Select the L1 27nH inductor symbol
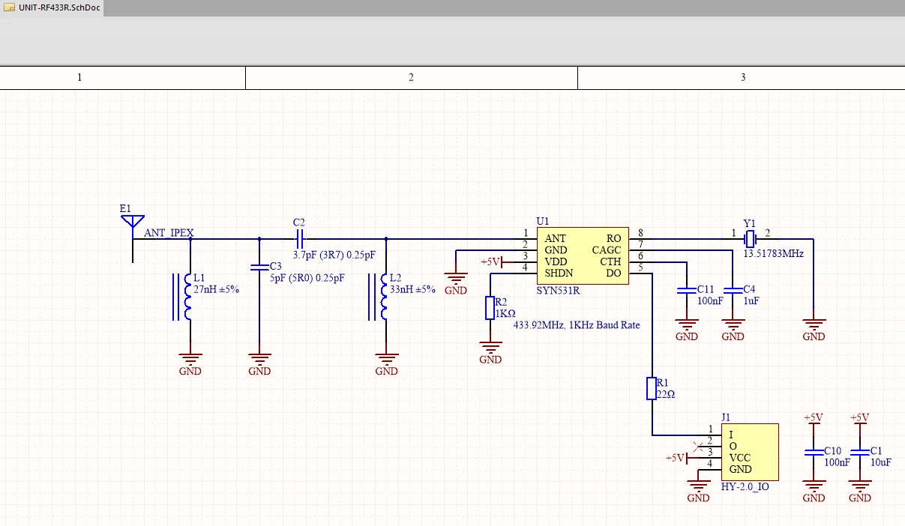The width and height of the screenshot is (905, 526). point(188,296)
